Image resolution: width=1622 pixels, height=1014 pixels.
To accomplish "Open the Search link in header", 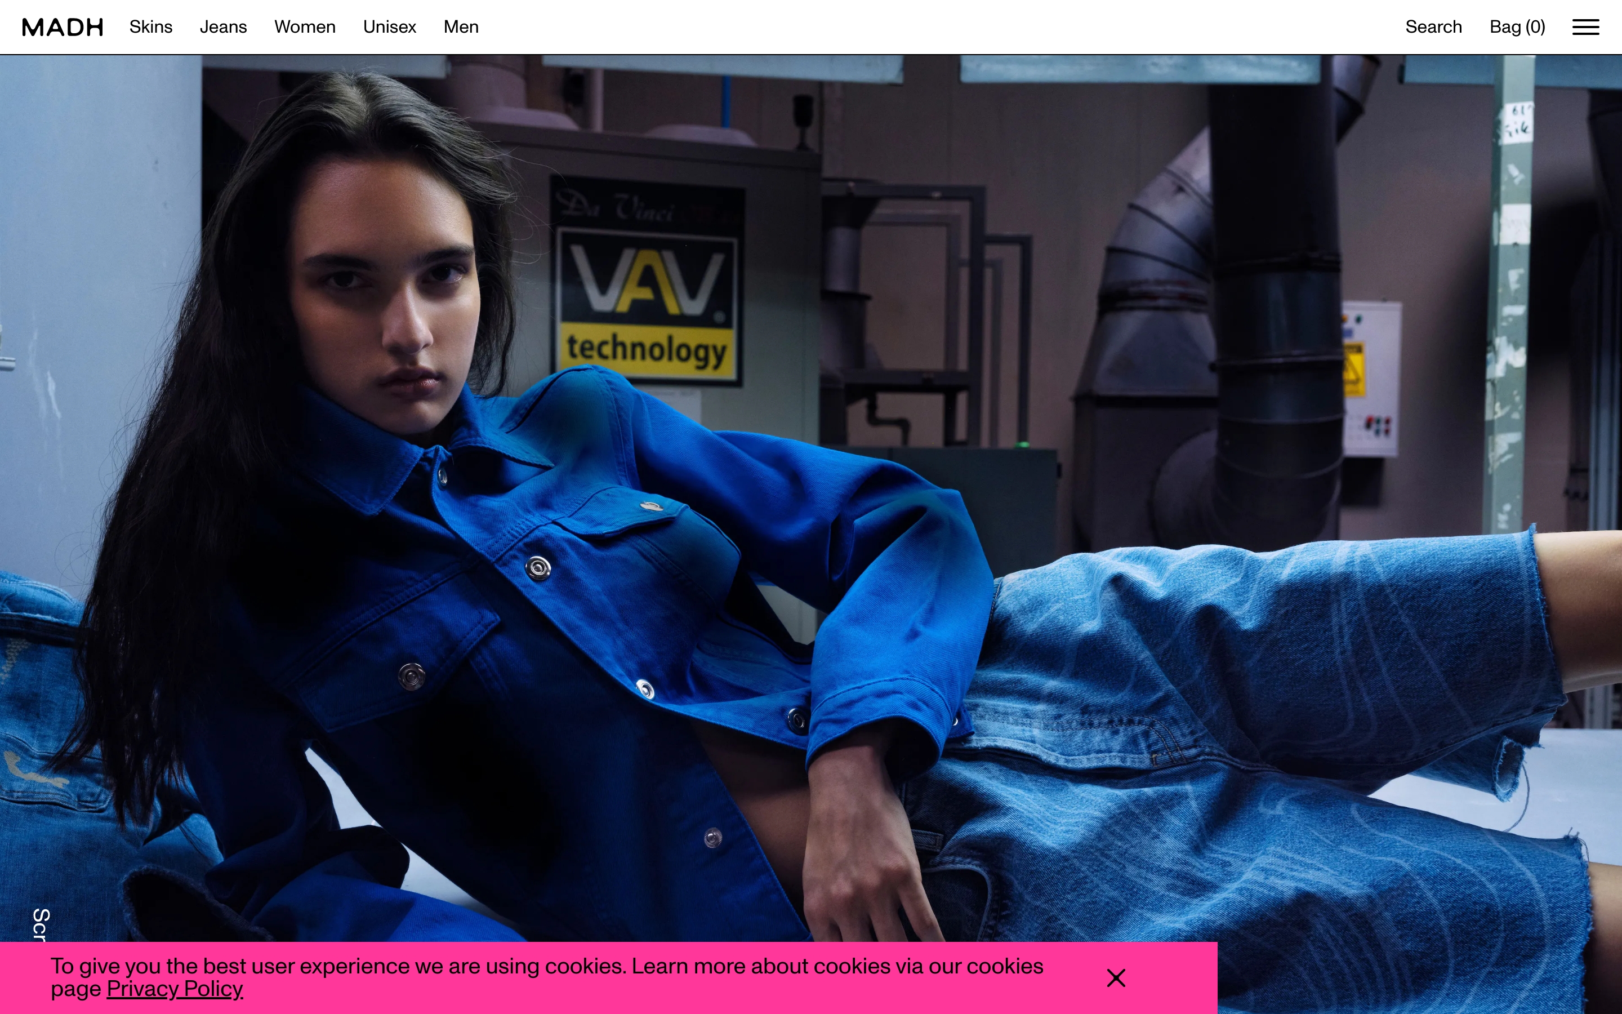I will 1433,27.
